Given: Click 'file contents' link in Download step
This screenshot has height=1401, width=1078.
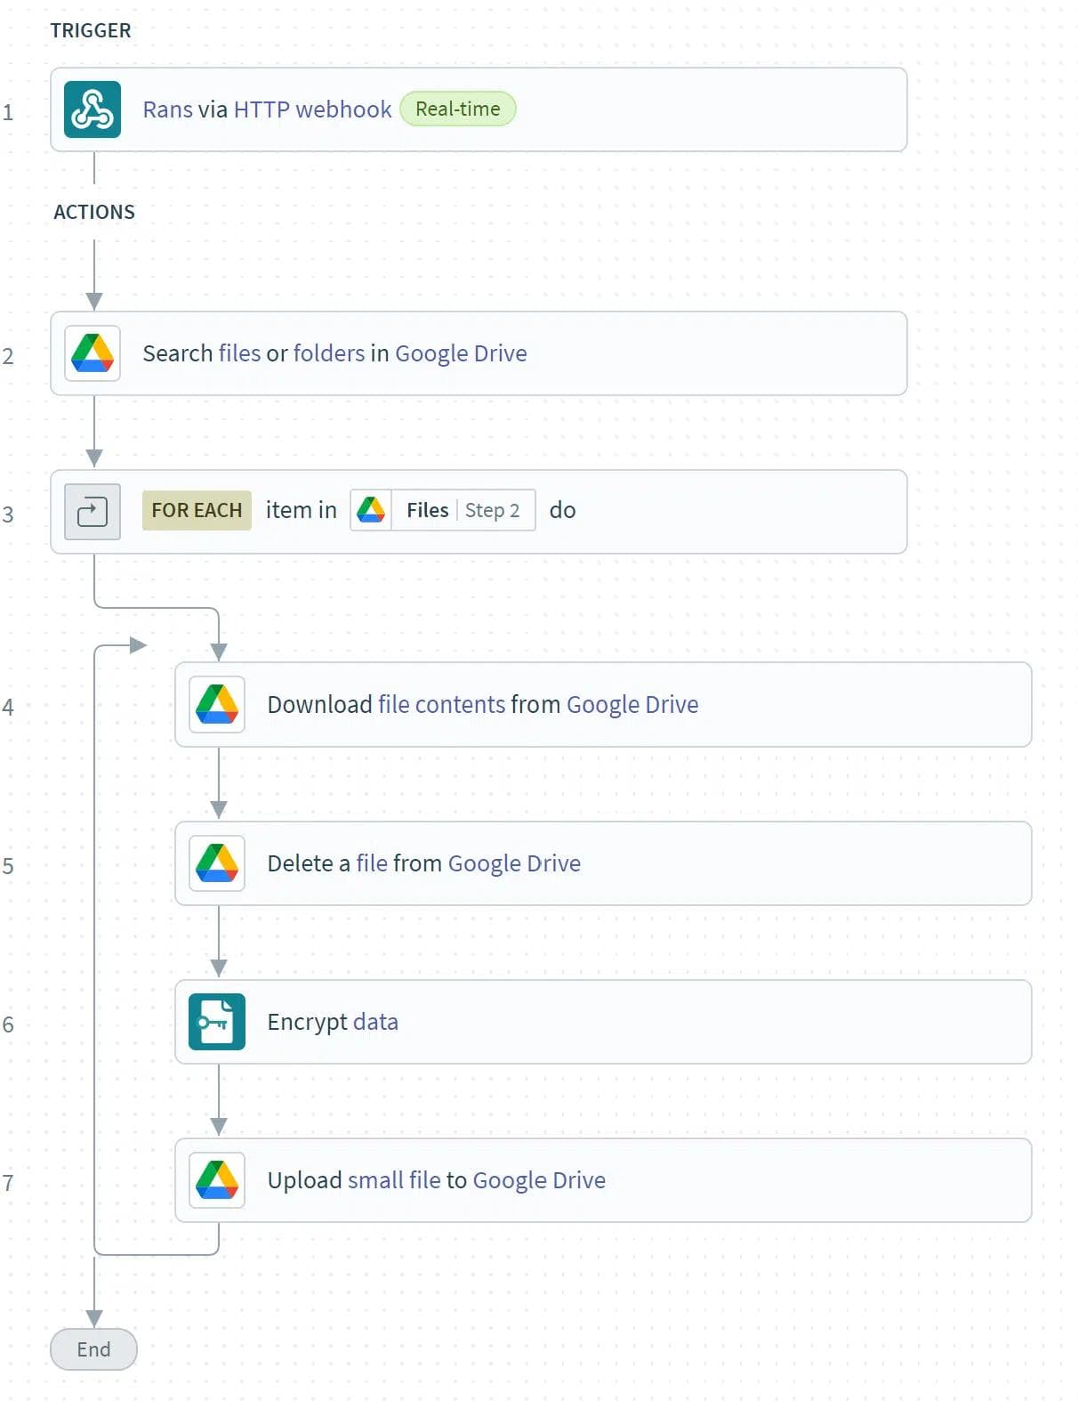Looking at the screenshot, I should click(x=441, y=704).
